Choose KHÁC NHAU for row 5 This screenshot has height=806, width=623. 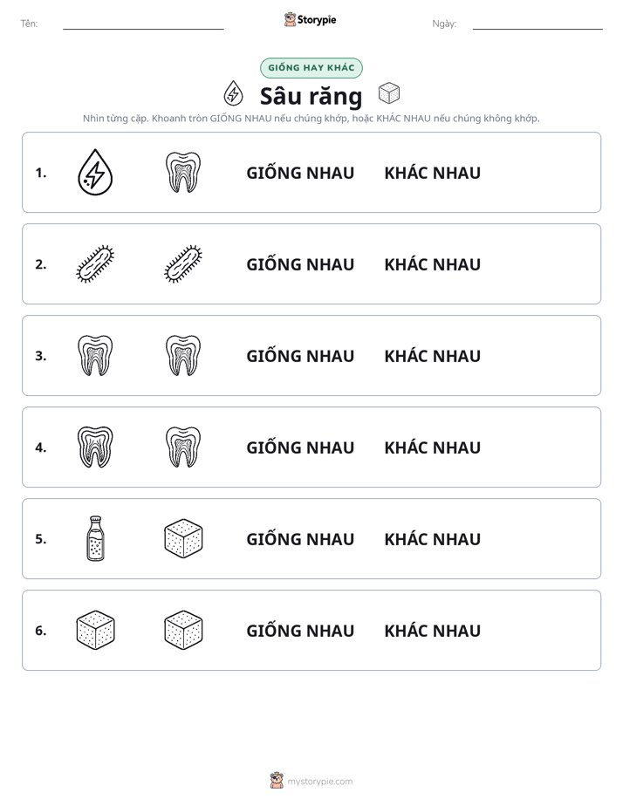pos(432,539)
